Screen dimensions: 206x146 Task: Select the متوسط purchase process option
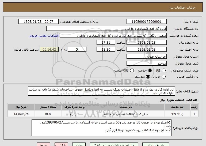(x=148, y=77)
